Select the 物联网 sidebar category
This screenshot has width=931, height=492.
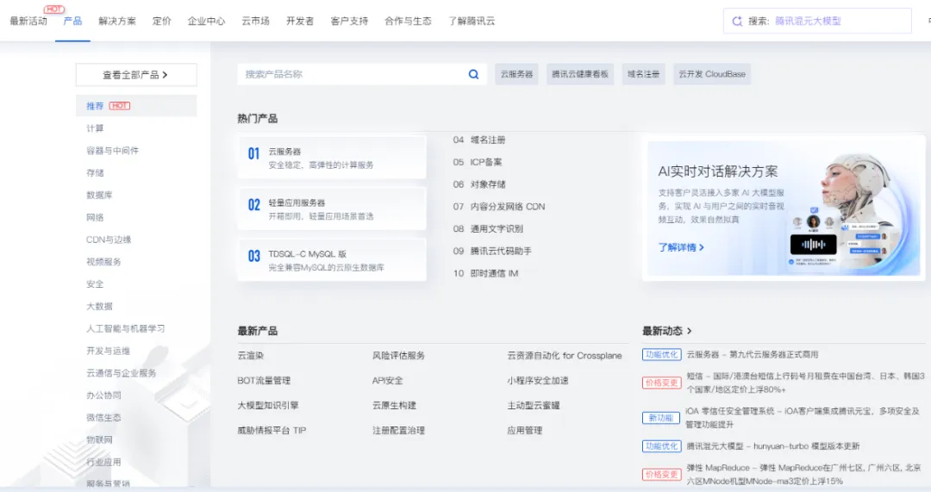[99, 439]
